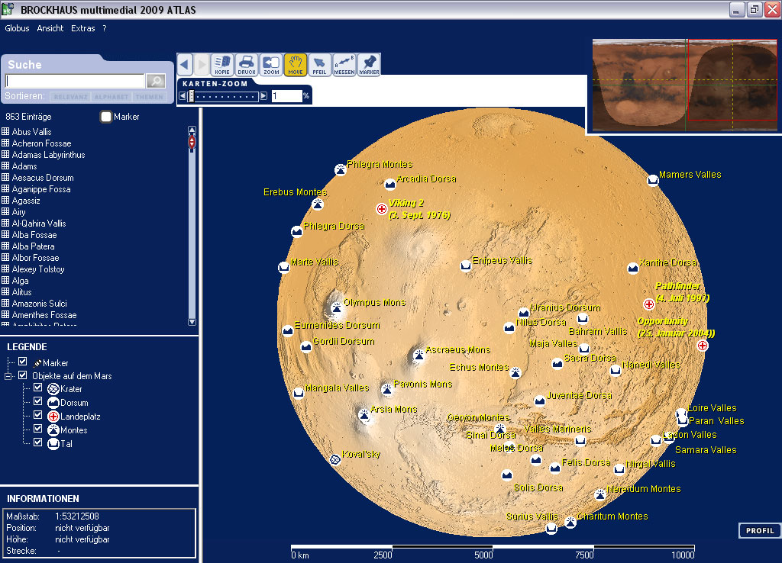Click the Opportunity landing site marker

point(703,346)
